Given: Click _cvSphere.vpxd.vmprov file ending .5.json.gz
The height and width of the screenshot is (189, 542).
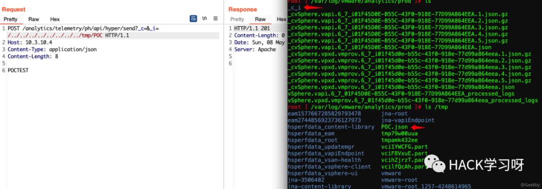Looking at the screenshot, I should click(x=410, y=80).
